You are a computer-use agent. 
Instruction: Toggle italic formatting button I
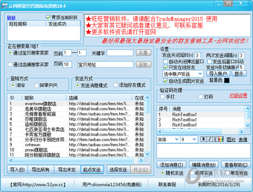pos(210,139)
